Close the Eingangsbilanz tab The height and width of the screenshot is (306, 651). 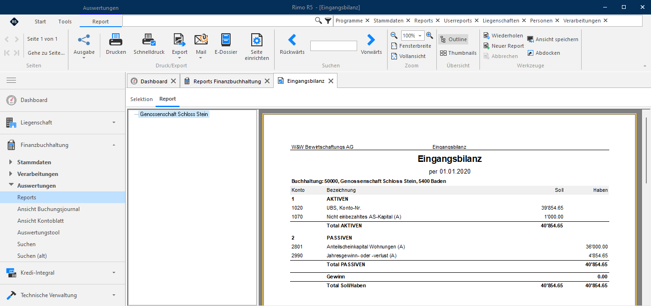330,81
